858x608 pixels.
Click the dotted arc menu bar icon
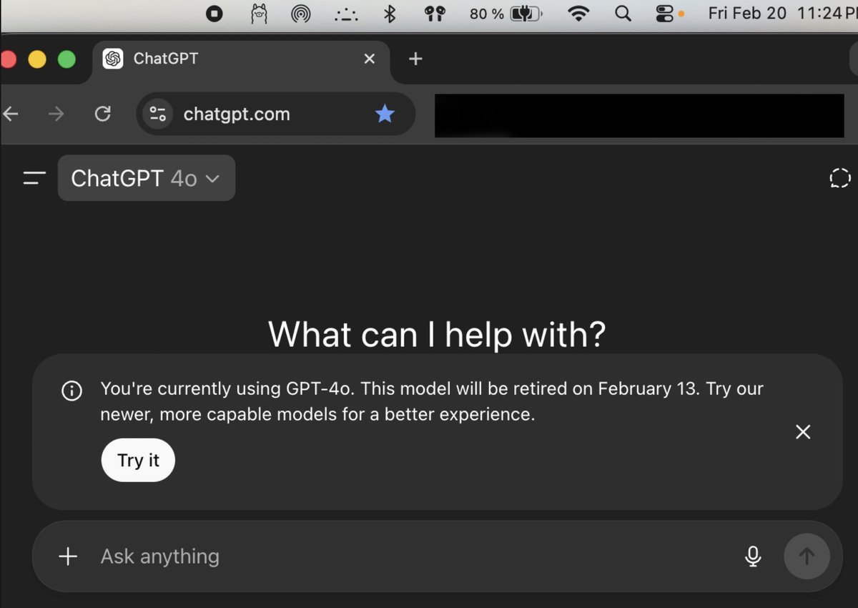point(346,14)
